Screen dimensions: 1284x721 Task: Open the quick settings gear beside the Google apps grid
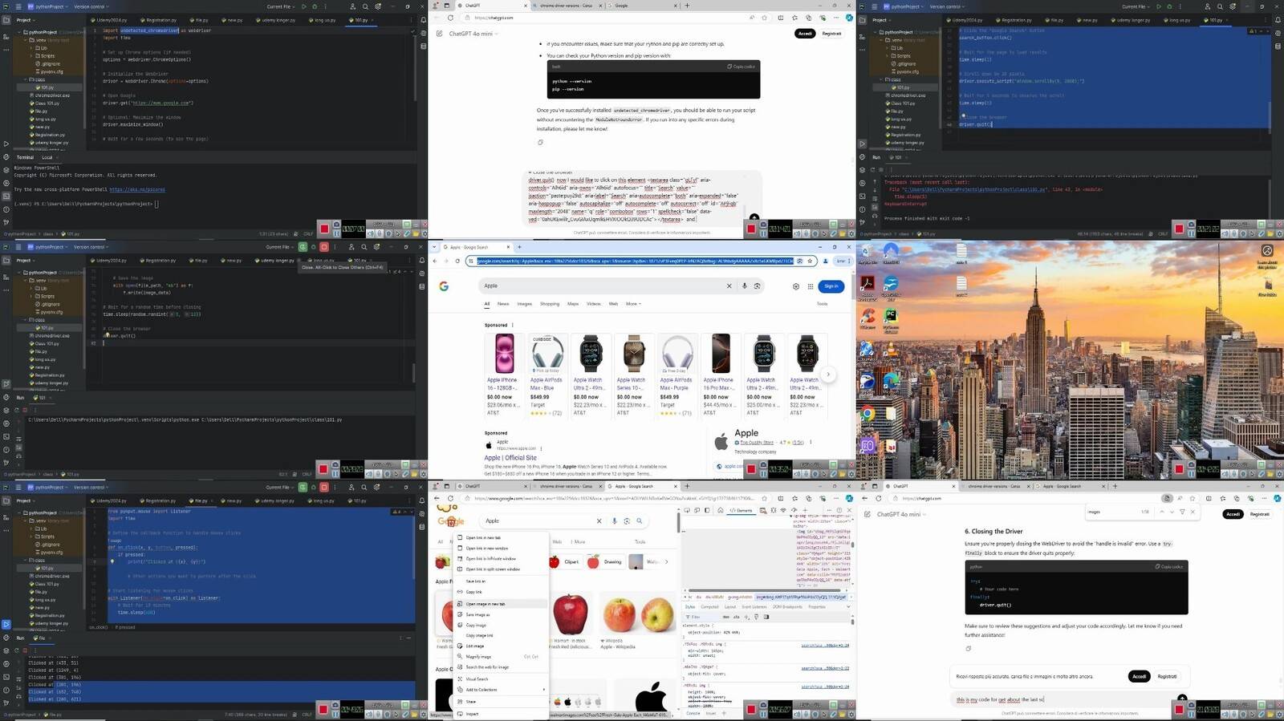click(796, 286)
